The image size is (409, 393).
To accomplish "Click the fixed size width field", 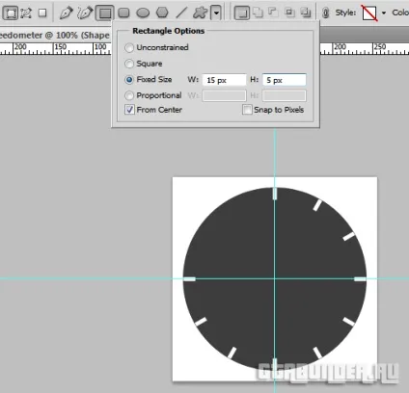I will coord(224,80).
